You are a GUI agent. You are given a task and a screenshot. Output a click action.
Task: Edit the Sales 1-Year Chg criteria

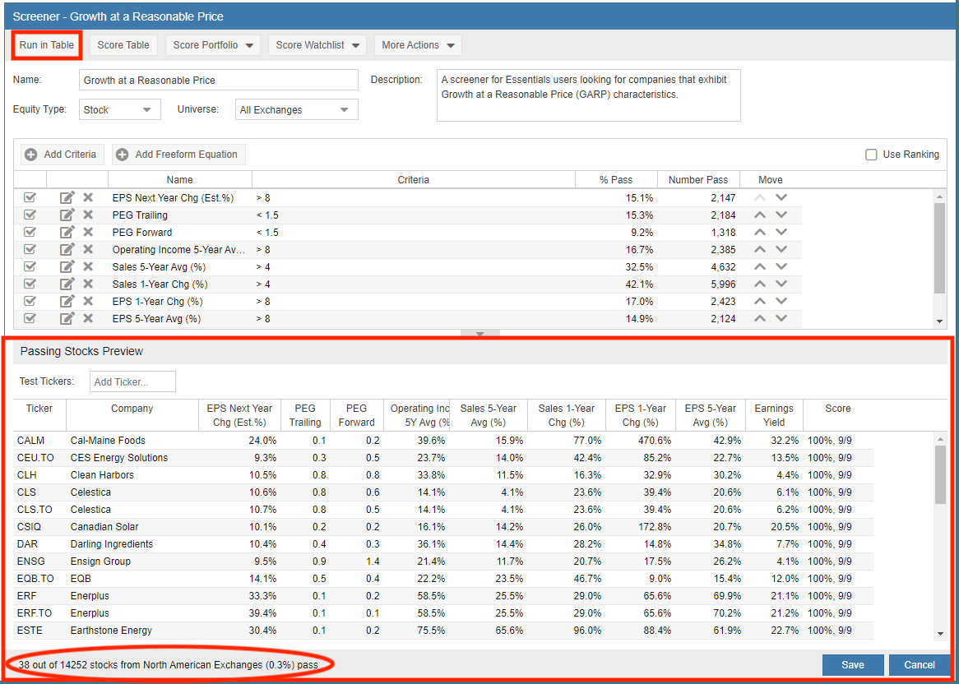click(x=67, y=284)
